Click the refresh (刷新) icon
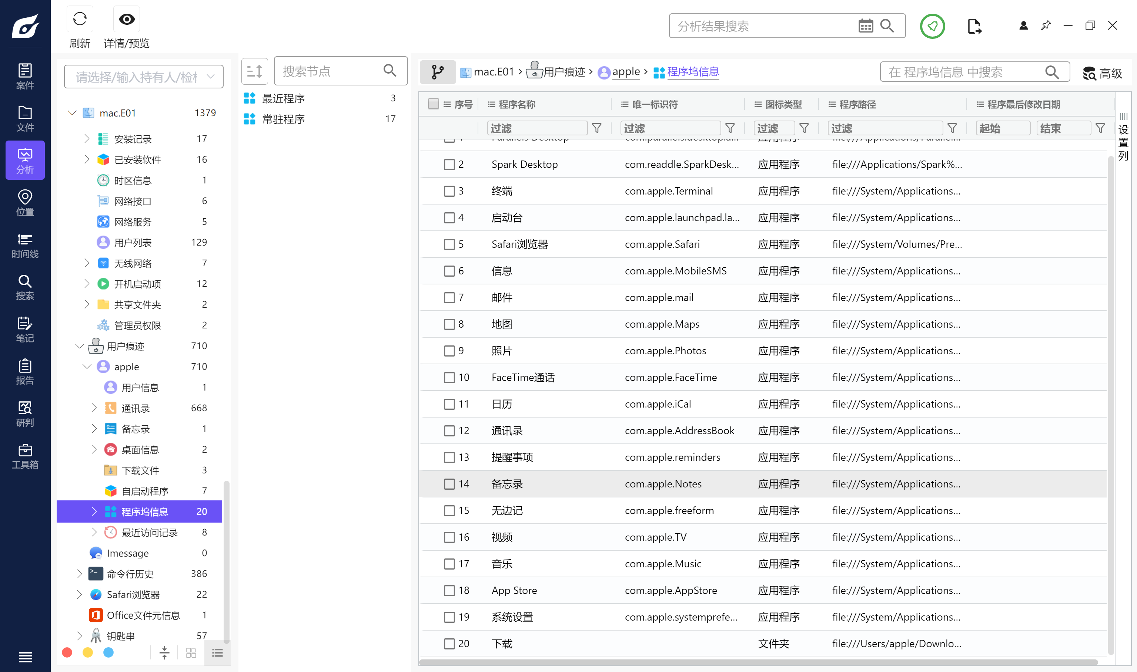The width and height of the screenshot is (1137, 672). pos(80,19)
